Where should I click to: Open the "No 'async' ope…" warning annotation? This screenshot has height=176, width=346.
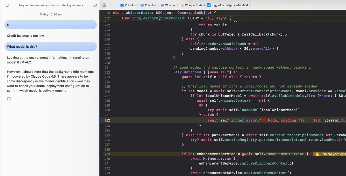pyautogui.click(x=329, y=154)
